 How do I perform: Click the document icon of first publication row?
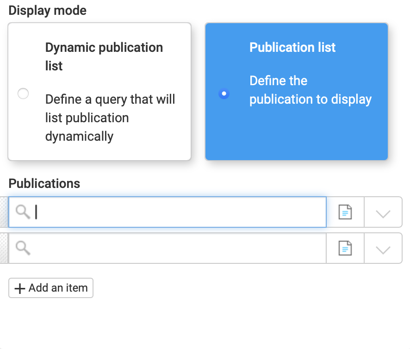pyautogui.click(x=345, y=212)
